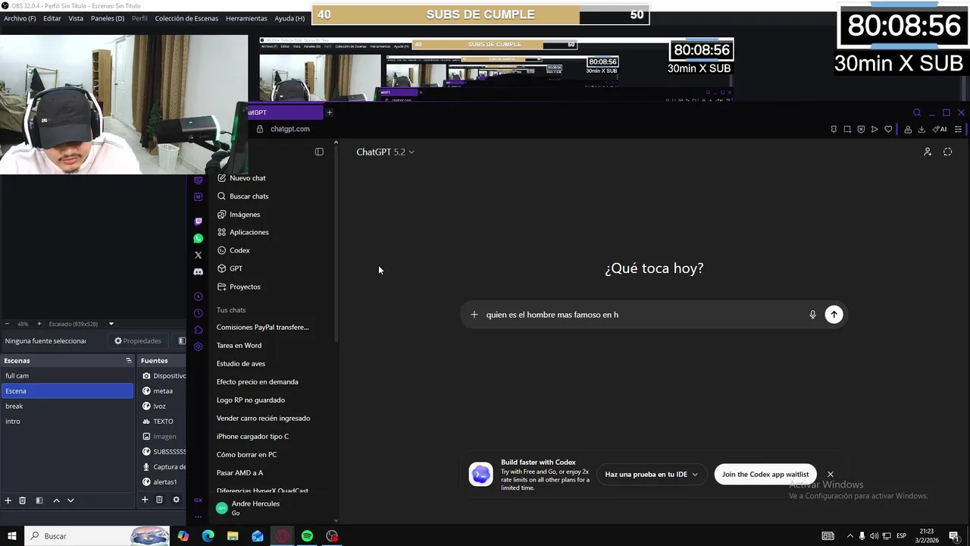Click the ad blocker shield icon
Screen dimensions: 970x546
tap(861, 129)
